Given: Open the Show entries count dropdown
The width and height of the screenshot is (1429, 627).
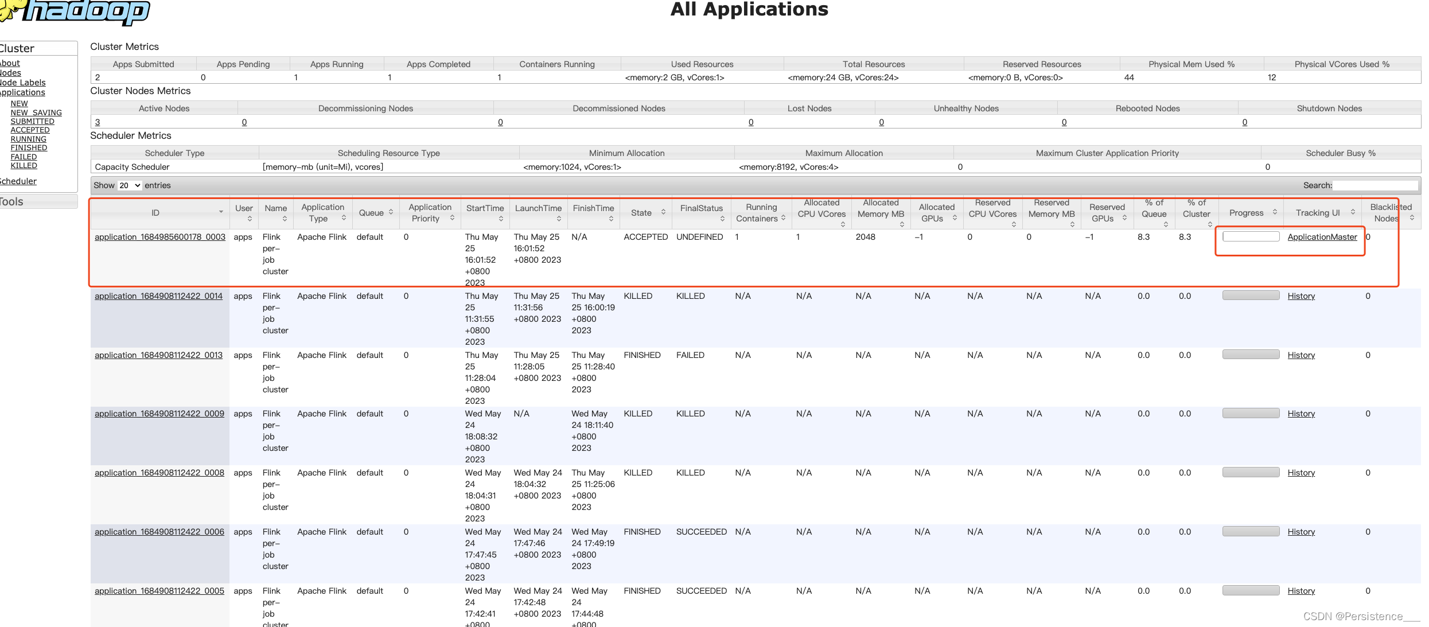Looking at the screenshot, I should (130, 185).
